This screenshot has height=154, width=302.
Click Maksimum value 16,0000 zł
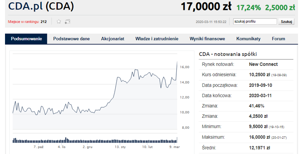(x=259, y=137)
